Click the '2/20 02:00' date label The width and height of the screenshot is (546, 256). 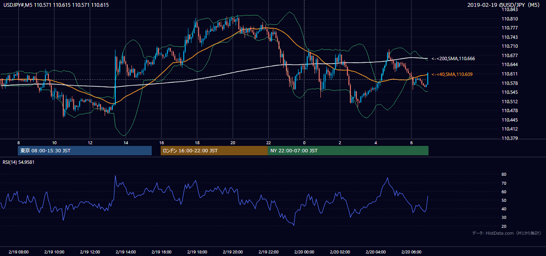coord(340,252)
